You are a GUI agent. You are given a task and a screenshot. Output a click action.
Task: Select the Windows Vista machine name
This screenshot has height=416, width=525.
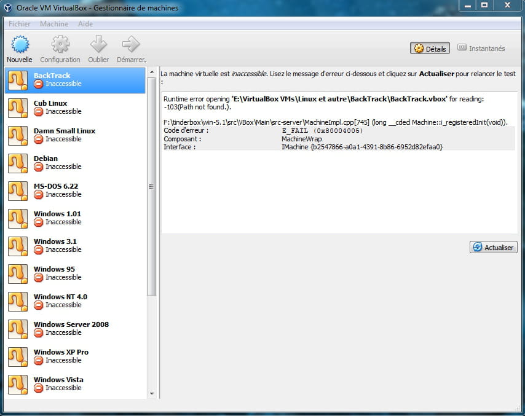pos(58,380)
